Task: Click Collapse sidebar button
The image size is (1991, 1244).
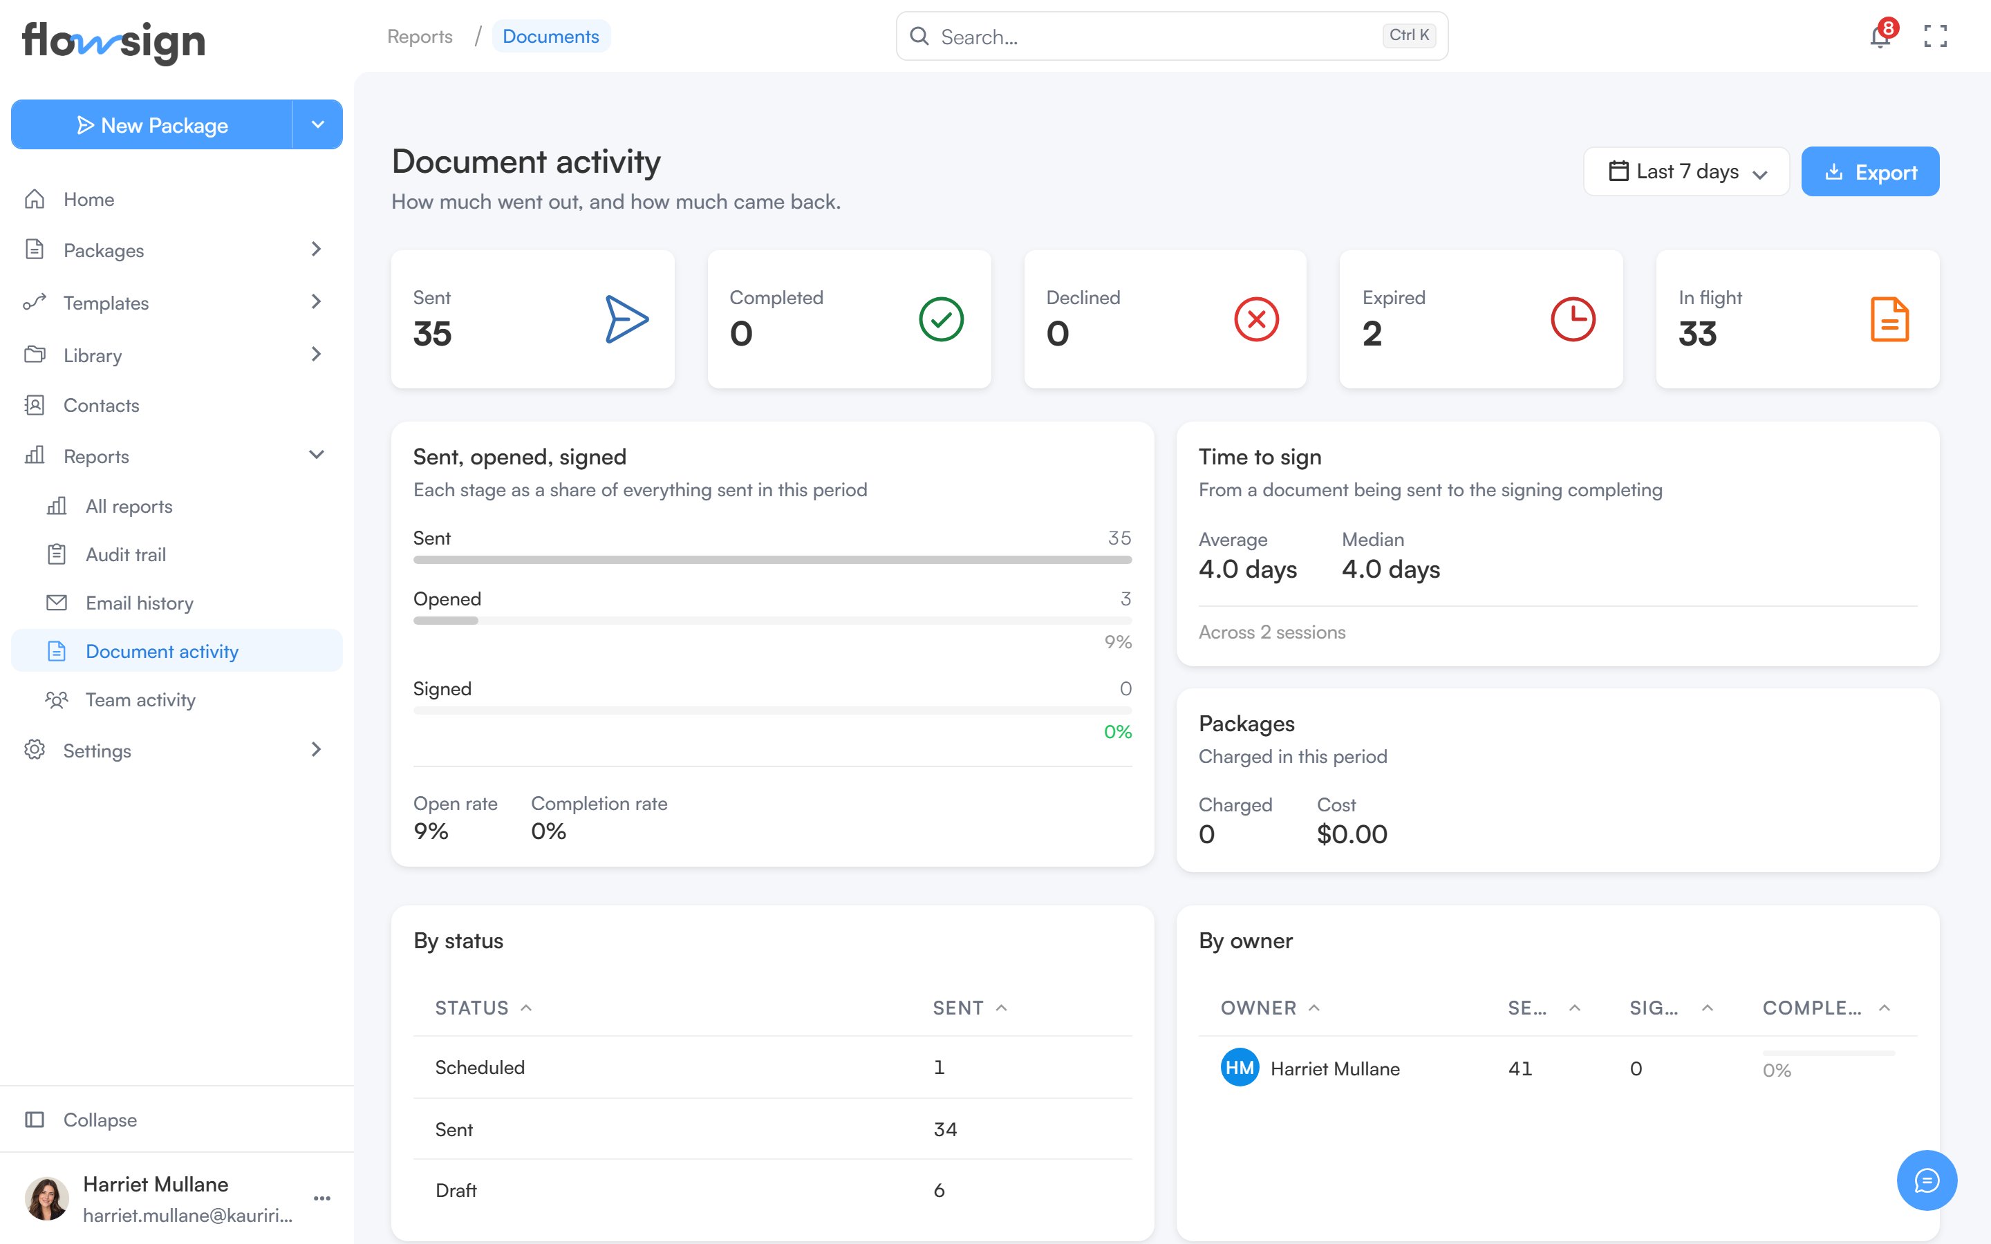Action: [x=177, y=1120]
